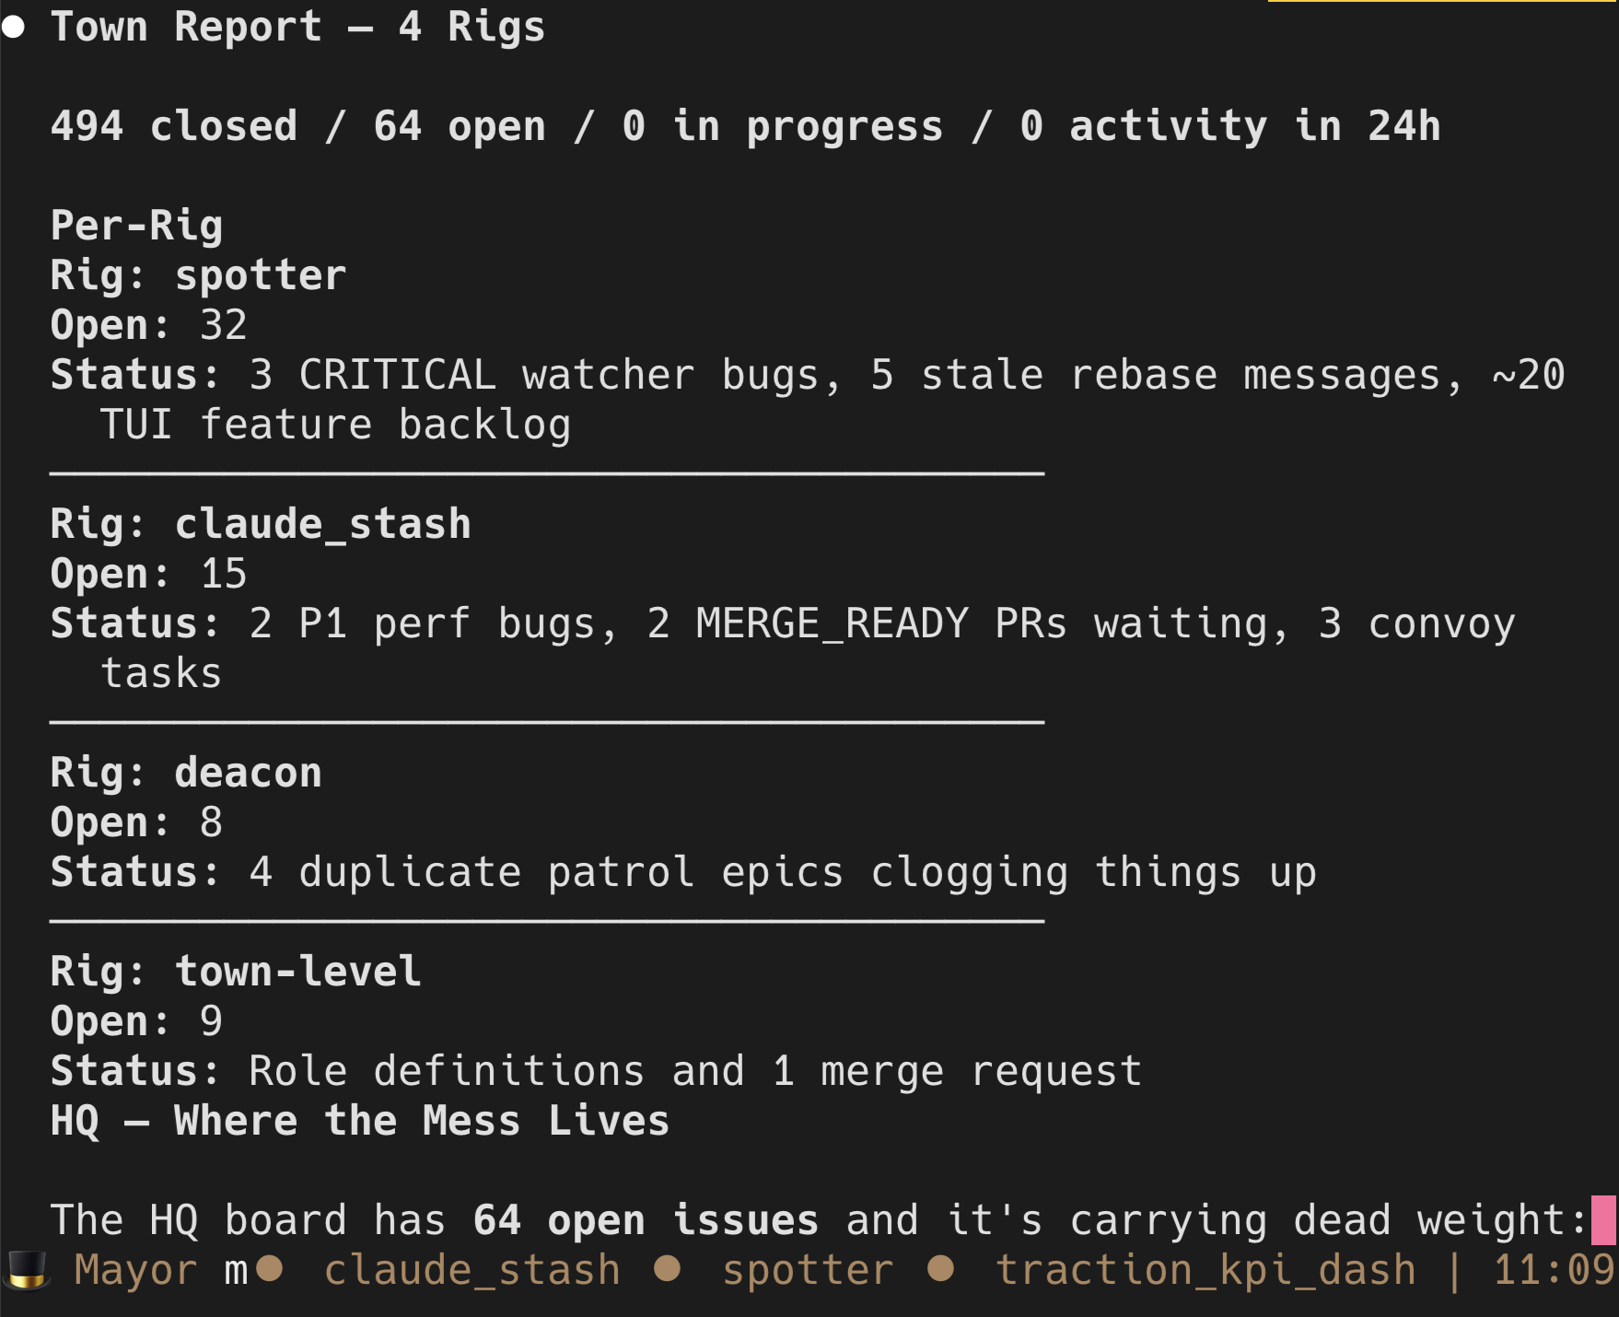This screenshot has width=1619, height=1317.
Task: Click the status dot before spotter
Action: 667,1269
